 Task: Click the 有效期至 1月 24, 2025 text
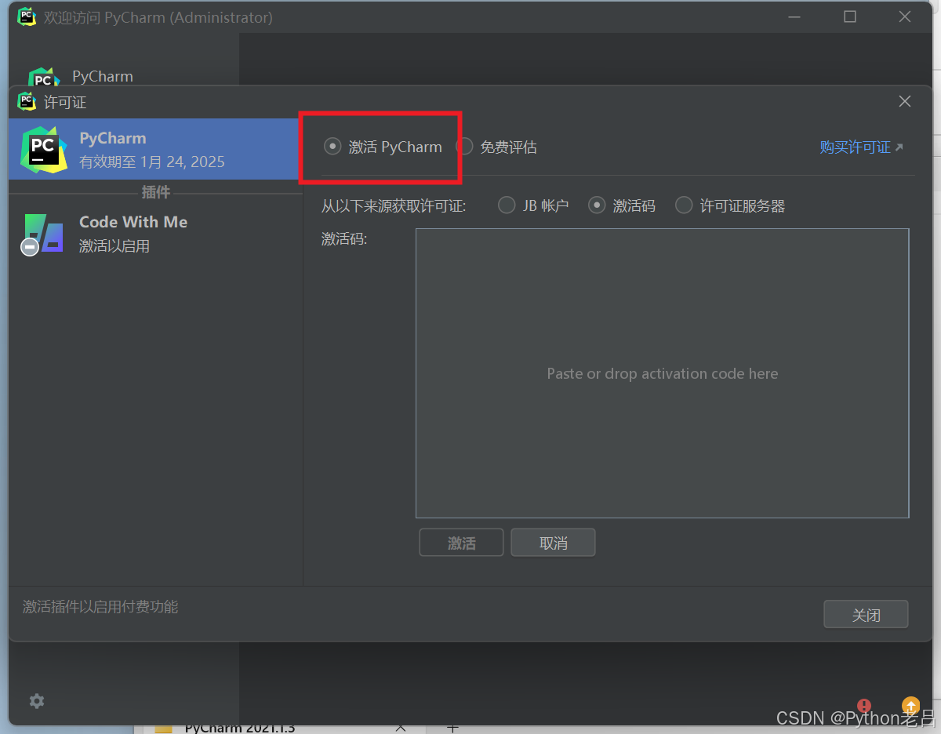click(152, 162)
